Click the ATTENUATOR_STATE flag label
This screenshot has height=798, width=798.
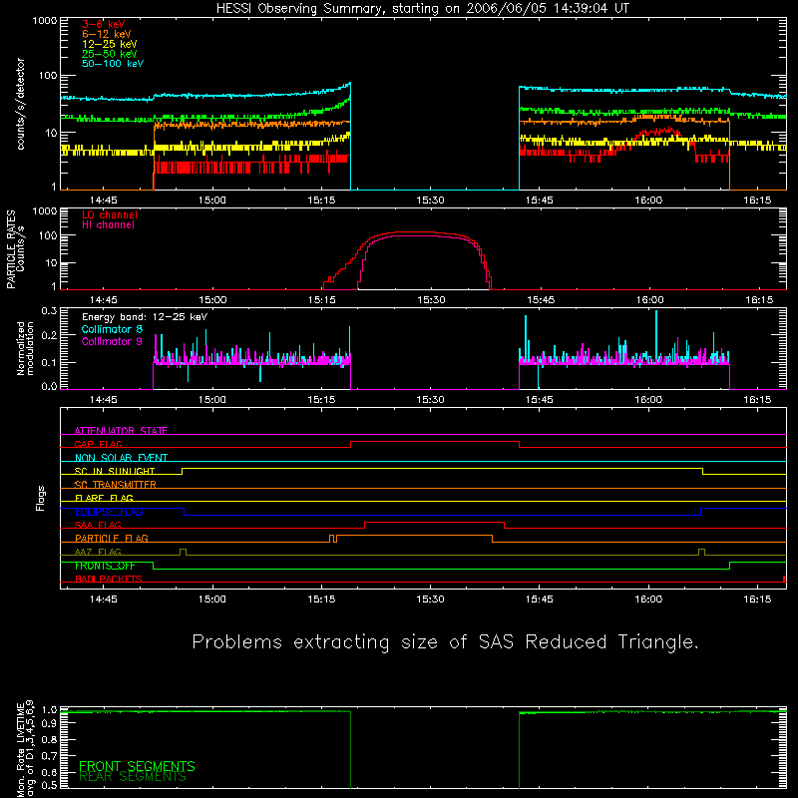click(121, 431)
